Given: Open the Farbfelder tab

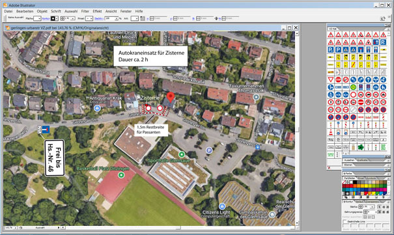Looking at the screenshot, I should pyautogui.click(x=350, y=178).
